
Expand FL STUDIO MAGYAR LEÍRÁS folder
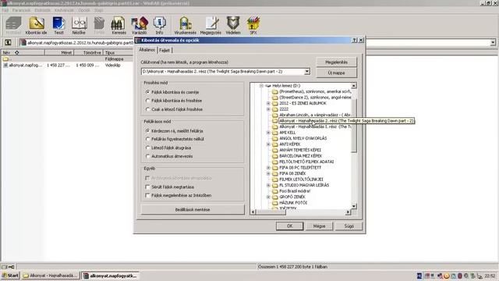pyautogui.click(x=268, y=185)
